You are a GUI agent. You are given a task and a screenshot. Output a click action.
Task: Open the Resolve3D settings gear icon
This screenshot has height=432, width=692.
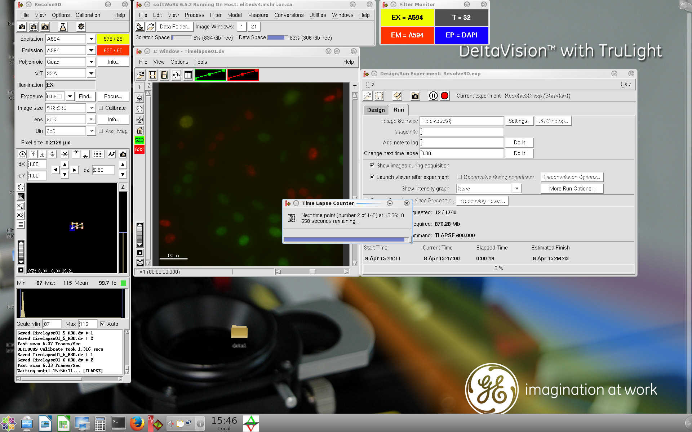pyautogui.click(x=81, y=27)
